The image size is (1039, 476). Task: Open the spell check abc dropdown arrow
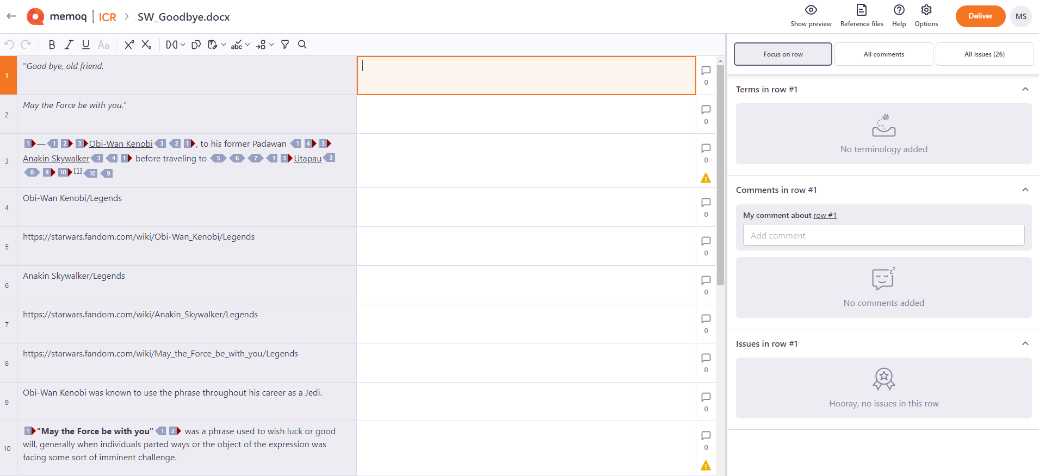coord(248,45)
